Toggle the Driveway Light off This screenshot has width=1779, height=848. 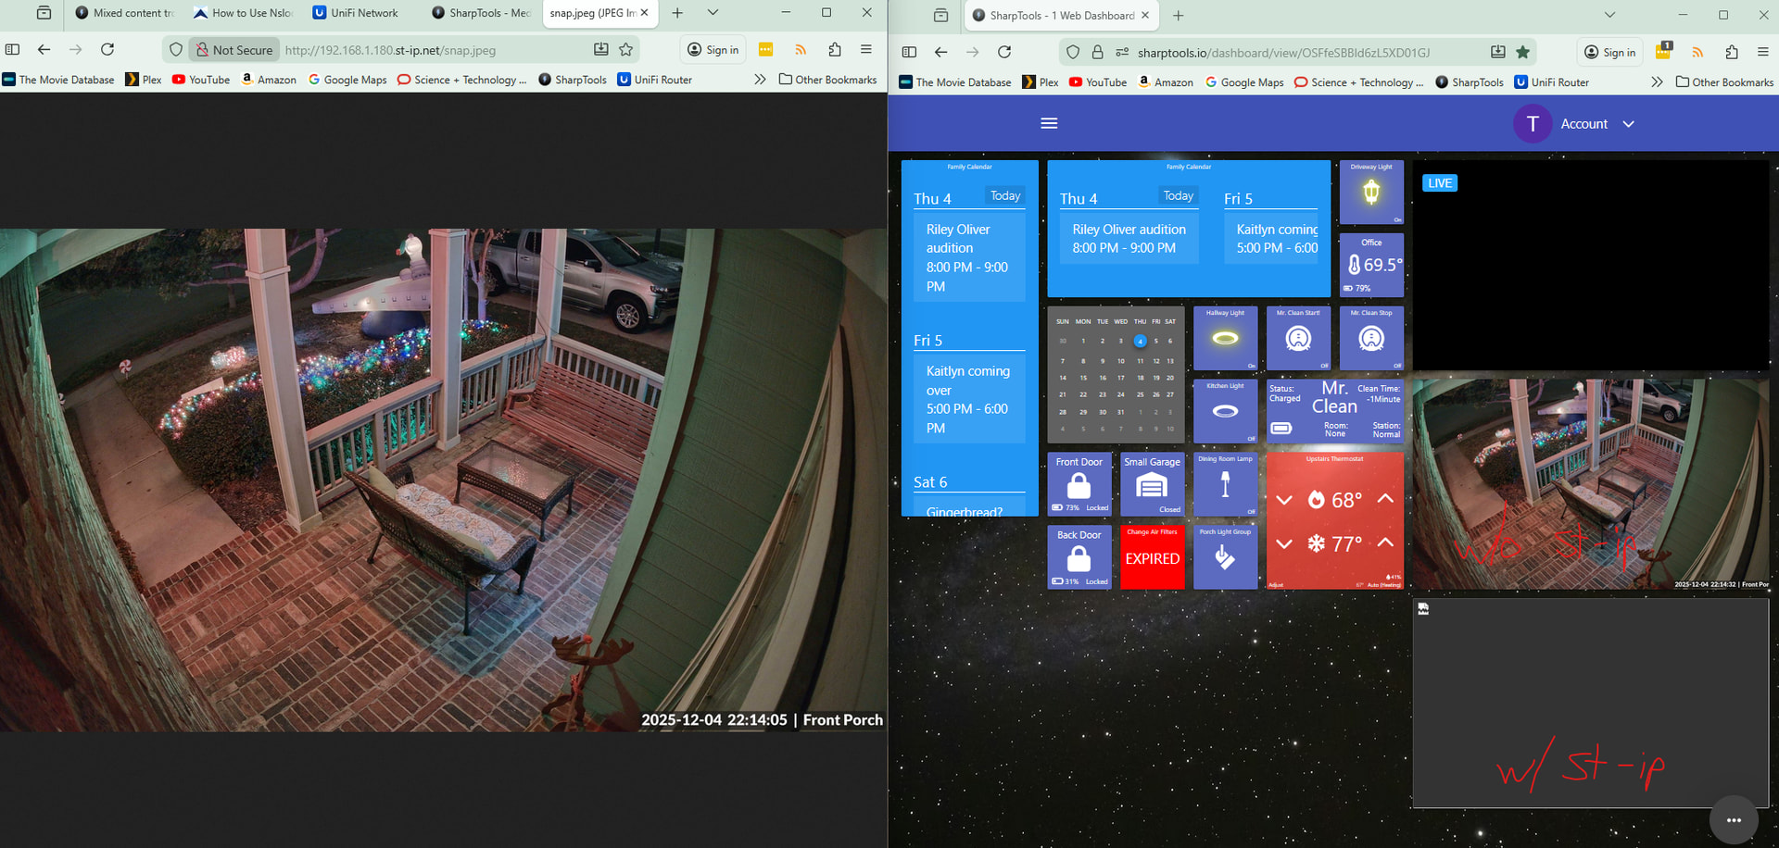point(1371,193)
